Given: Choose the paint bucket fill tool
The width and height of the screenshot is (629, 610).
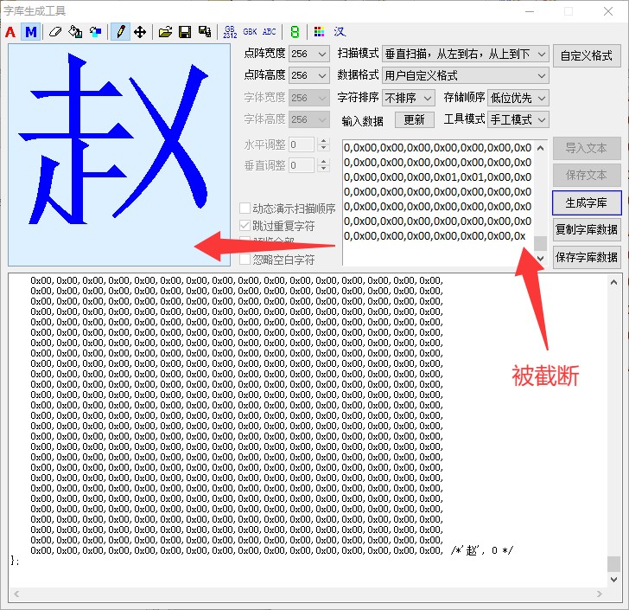Looking at the screenshot, I should click(x=75, y=32).
